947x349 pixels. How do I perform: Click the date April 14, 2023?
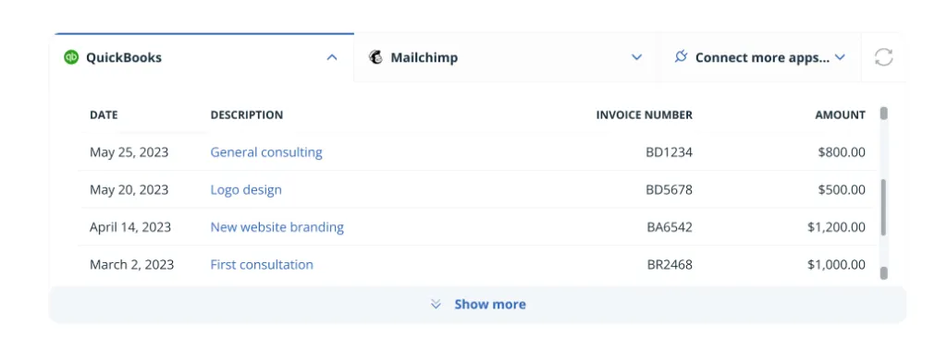[x=130, y=227]
